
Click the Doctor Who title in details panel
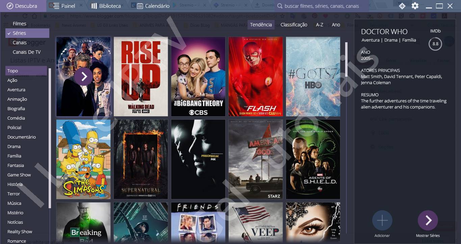pos(384,32)
